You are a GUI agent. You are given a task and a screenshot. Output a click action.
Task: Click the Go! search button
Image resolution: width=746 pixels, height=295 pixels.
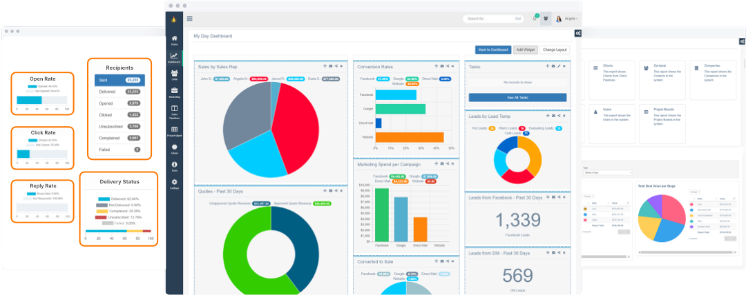coord(517,19)
